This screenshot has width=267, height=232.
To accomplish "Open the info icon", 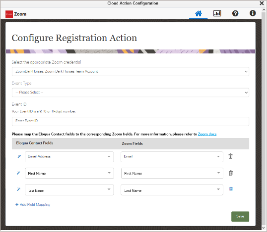I will tap(253, 13).
